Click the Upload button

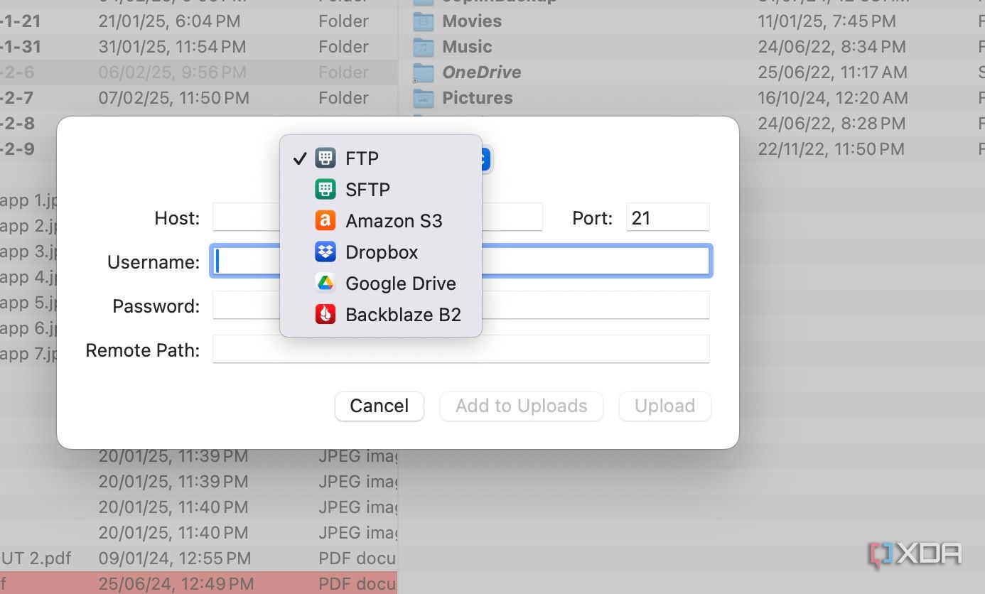click(x=664, y=406)
